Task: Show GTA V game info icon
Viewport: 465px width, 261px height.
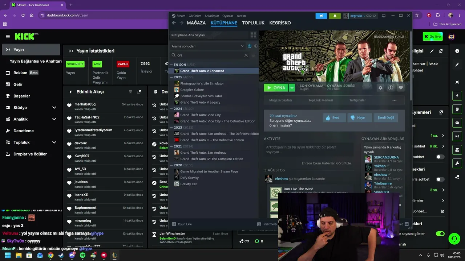Action: pos(391,88)
